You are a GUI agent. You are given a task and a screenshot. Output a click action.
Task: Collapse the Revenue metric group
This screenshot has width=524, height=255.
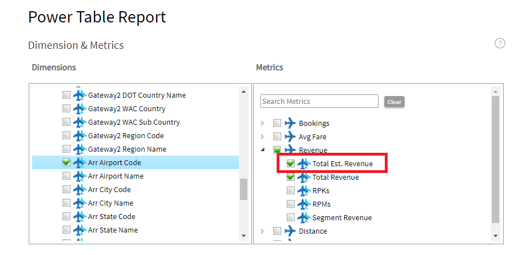(263, 150)
